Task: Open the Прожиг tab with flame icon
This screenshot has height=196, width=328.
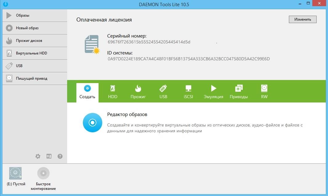Action: click(138, 92)
